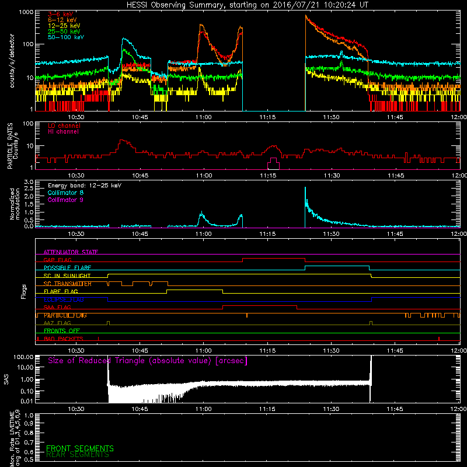Click the raised SAA FLAG step segment
Screen dimensions: 467x467
(260, 305)
